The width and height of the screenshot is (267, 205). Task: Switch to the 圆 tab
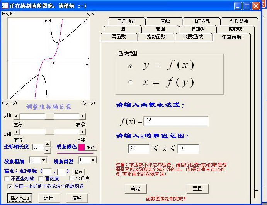(123, 29)
